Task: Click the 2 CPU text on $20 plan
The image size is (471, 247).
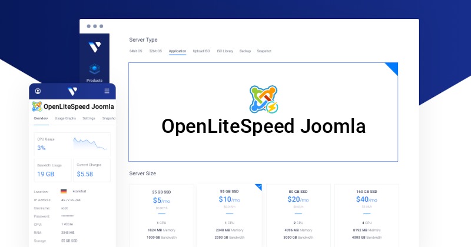Action: click(298, 223)
